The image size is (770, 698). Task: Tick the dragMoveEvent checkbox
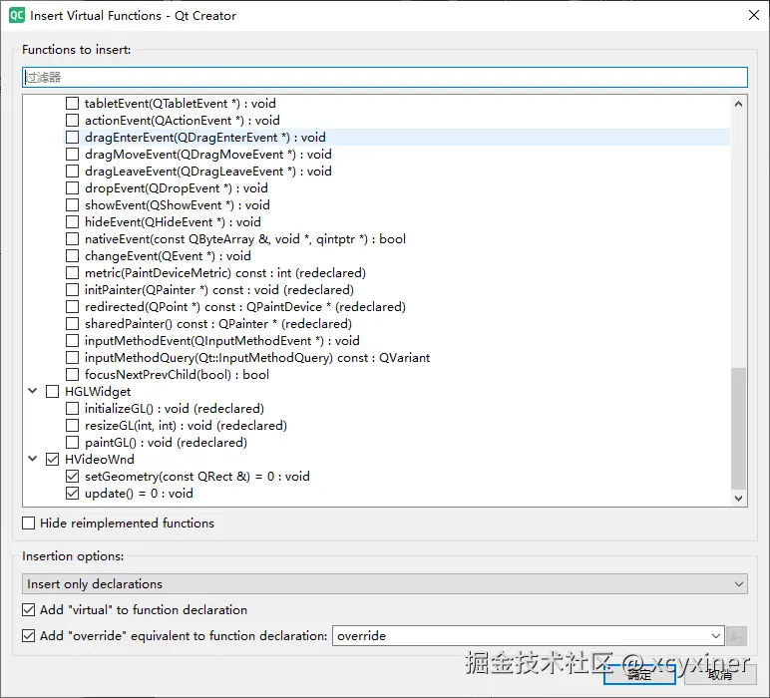(72, 155)
